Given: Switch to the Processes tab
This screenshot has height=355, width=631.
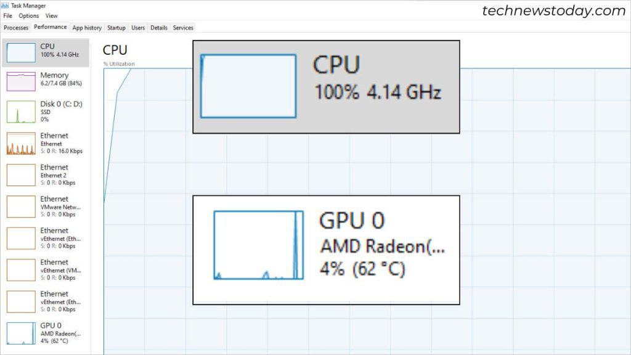Looking at the screenshot, I should tap(16, 28).
